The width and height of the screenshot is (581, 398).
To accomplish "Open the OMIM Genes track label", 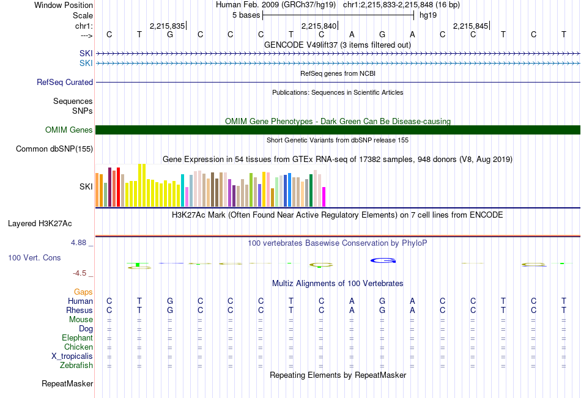I will click(68, 130).
